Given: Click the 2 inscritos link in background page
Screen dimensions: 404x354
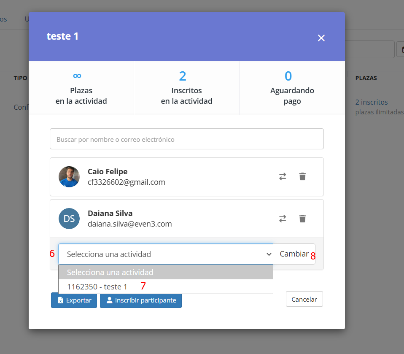Looking at the screenshot, I should coord(371,102).
